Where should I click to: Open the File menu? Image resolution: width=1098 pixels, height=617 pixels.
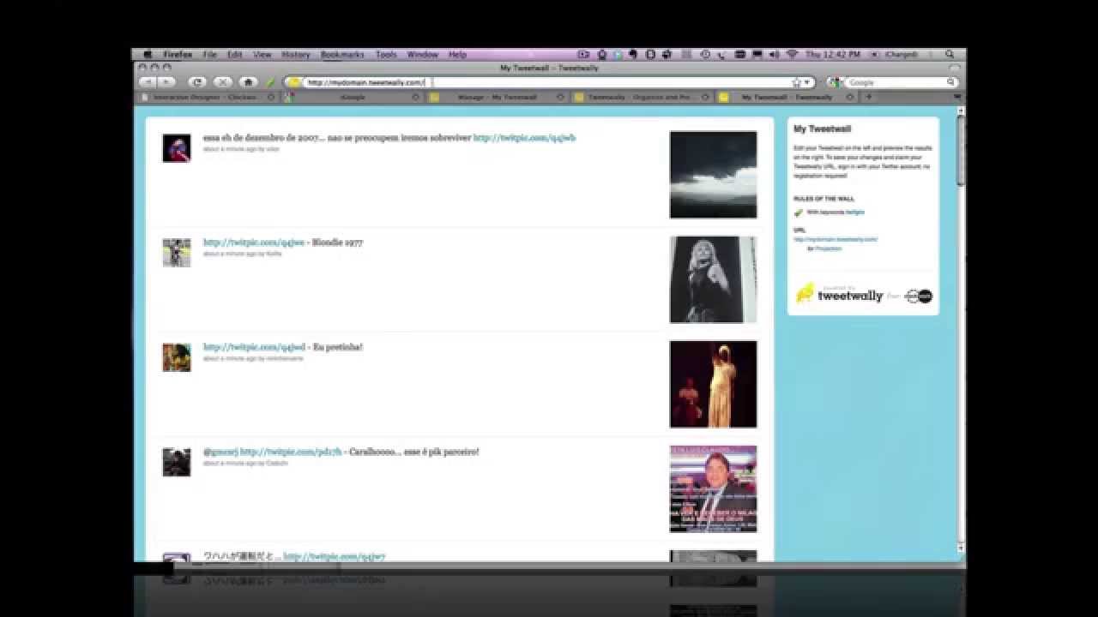point(210,54)
